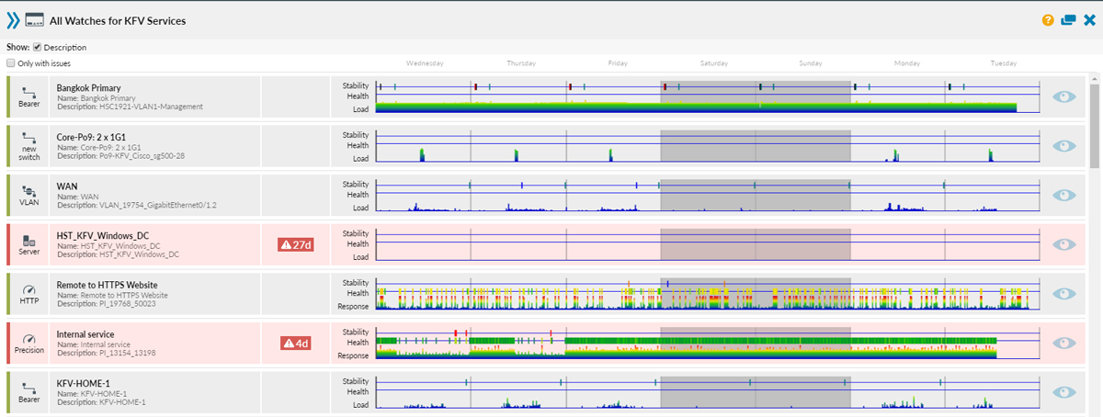The image size is (1103, 417).
Task: Open the 4d alert badge
Action: (295, 343)
